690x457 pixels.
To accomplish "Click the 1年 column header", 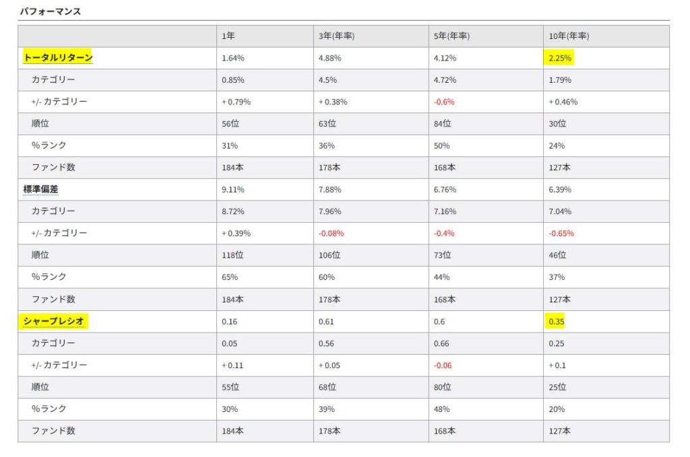I will coord(228,36).
